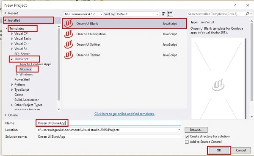Click the Solution name input field
254x156 pixels.
tap(109, 136)
